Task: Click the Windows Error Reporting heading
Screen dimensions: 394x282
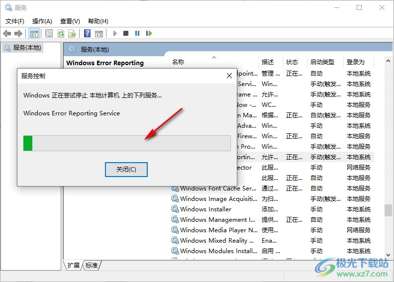Action: pyautogui.click(x=105, y=63)
